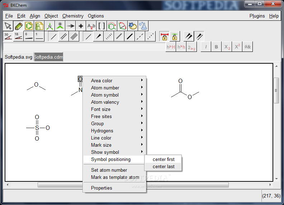The image size is (284, 205).
Task: Open the Options menu
Action: [96, 16]
